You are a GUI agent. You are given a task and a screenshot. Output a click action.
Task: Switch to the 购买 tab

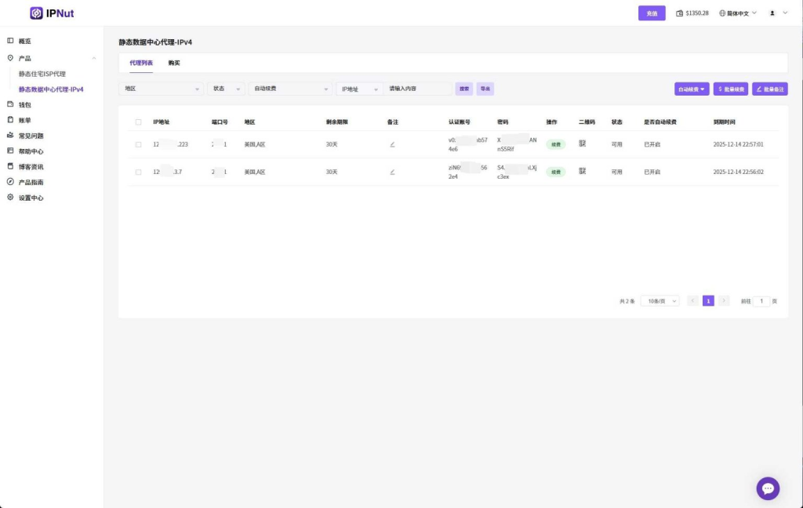coord(174,63)
